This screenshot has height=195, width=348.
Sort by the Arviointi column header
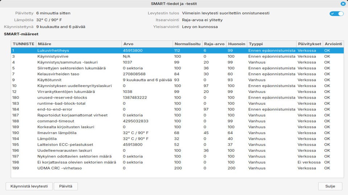coord(333,44)
